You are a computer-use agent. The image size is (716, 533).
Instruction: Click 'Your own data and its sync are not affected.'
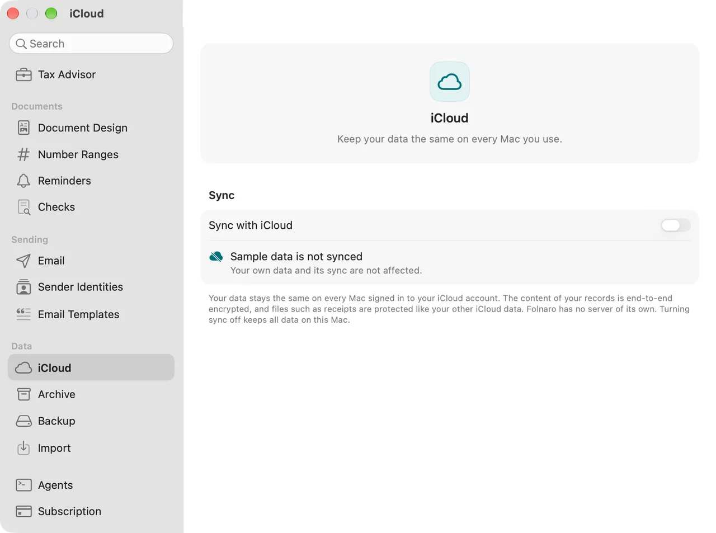326,271
